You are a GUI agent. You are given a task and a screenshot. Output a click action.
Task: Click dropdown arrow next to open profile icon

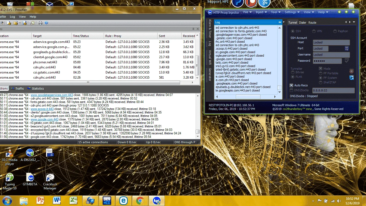tap(20, 23)
